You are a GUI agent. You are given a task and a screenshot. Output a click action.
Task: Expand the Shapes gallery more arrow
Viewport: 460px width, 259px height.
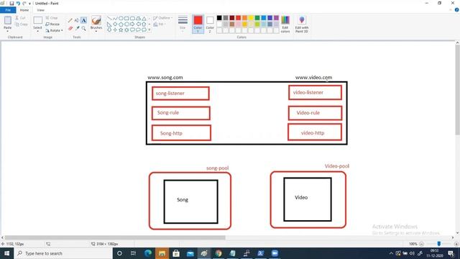coord(149,29)
